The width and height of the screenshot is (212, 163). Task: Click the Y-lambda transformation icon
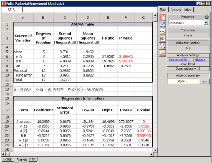pos(162,46)
